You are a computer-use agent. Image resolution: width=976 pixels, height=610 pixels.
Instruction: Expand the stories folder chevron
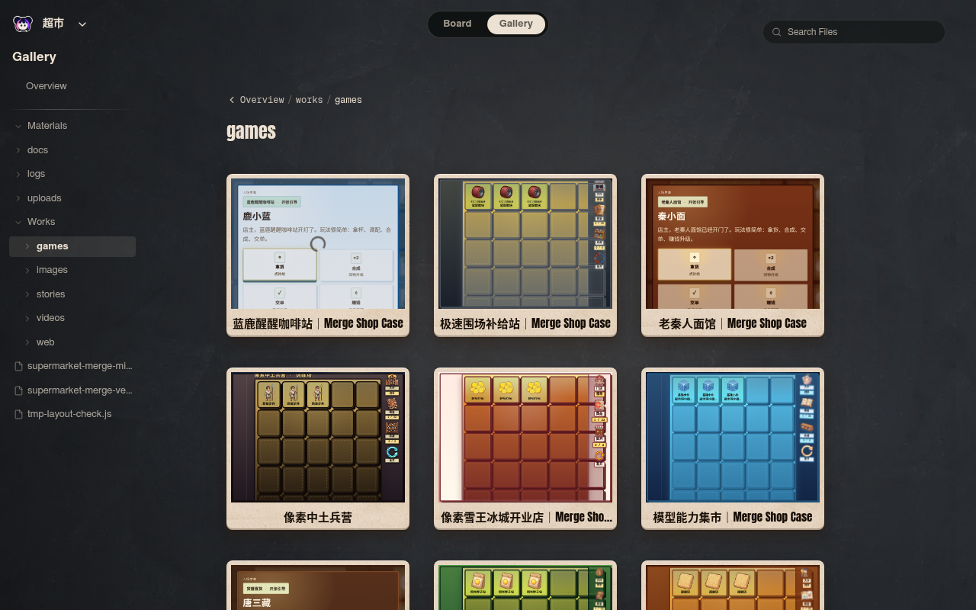coord(27,294)
